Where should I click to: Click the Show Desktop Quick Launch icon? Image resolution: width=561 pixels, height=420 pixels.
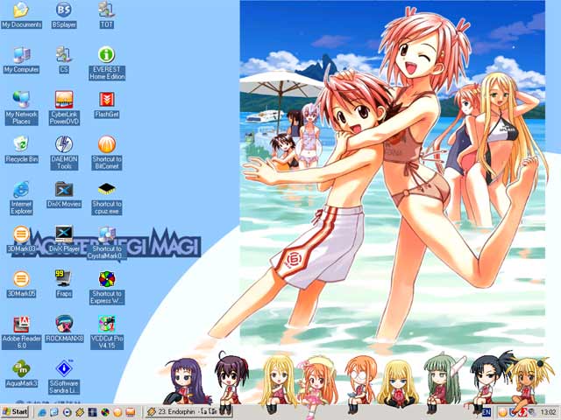[54, 412]
